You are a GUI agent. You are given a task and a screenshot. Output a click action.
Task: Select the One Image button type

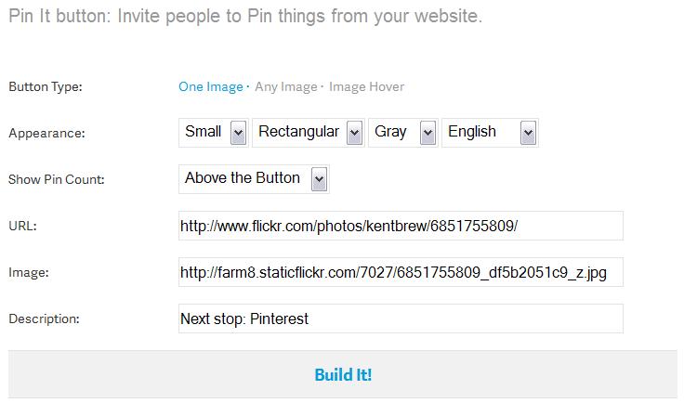point(210,87)
